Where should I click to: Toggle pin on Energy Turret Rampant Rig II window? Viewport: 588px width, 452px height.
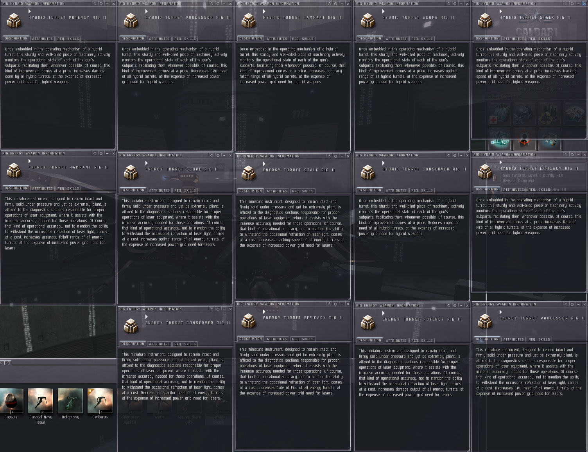tap(101, 153)
